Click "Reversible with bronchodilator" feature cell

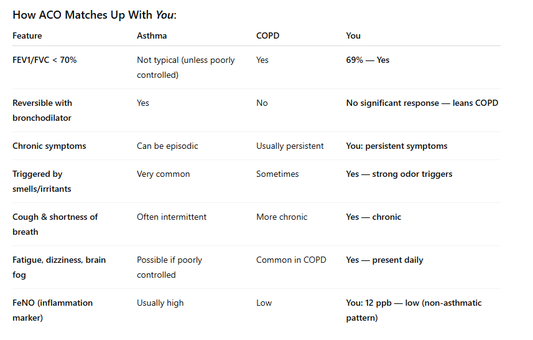coord(42,110)
